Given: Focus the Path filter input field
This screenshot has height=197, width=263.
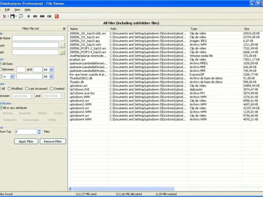Looking at the screenshot, I should coord(35,52).
